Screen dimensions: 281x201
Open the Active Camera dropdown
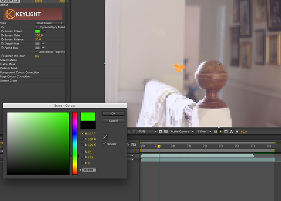tap(182, 132)
